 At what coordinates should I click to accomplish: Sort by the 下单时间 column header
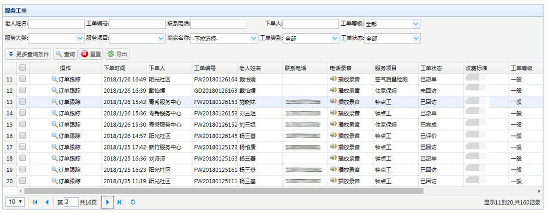[114, 68]
